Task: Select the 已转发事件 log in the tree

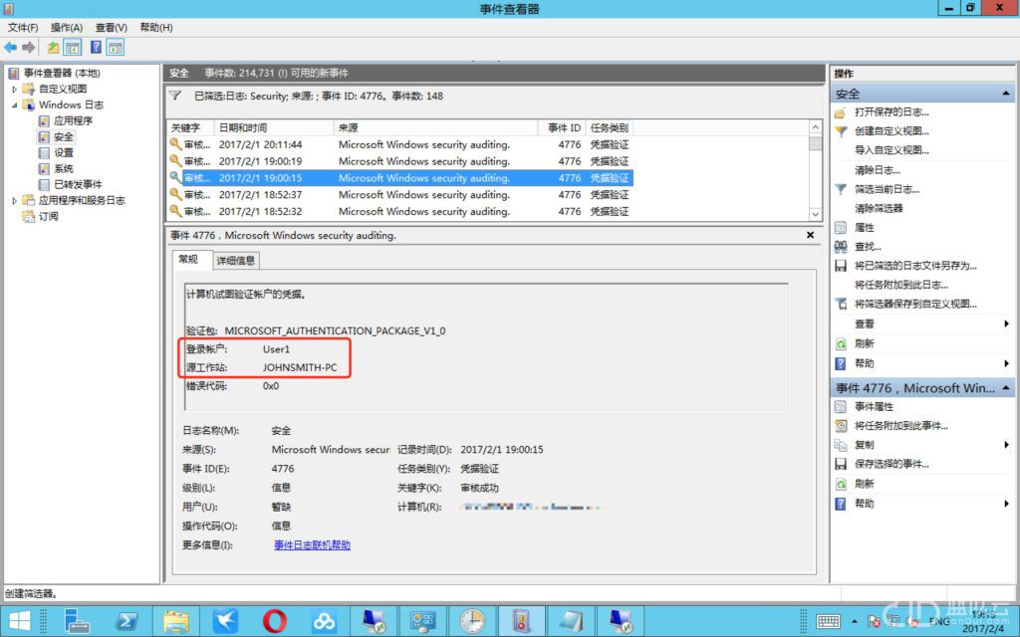Action: (78, 184)
